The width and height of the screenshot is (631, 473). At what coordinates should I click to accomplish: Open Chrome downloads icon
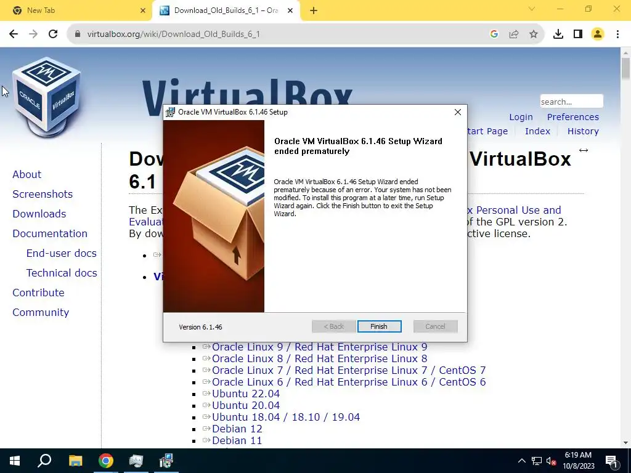558,34
